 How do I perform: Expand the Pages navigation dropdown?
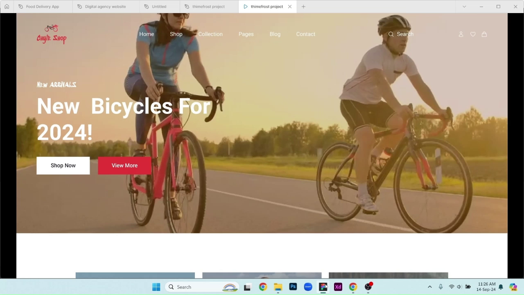(246, 34)
